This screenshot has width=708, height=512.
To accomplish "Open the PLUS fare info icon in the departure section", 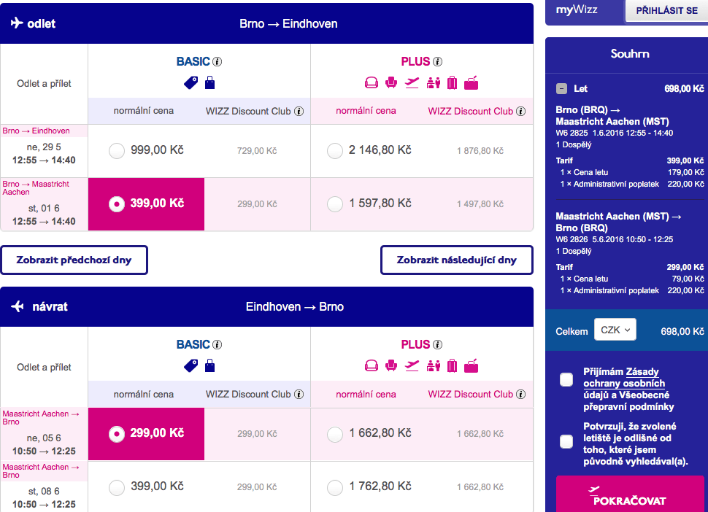I will point(437,62).
